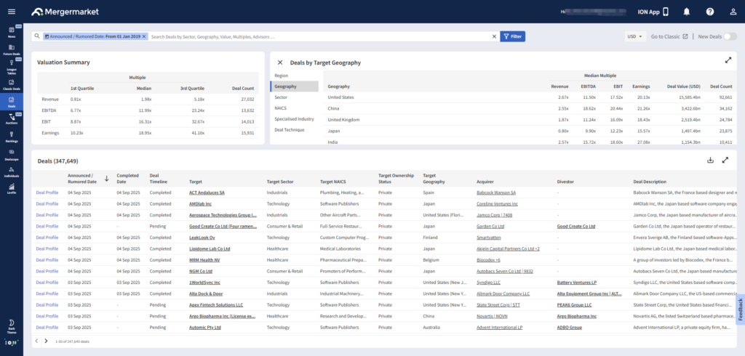Open News in the sidebar
745x356 pixels.
(x=11, y=32)
